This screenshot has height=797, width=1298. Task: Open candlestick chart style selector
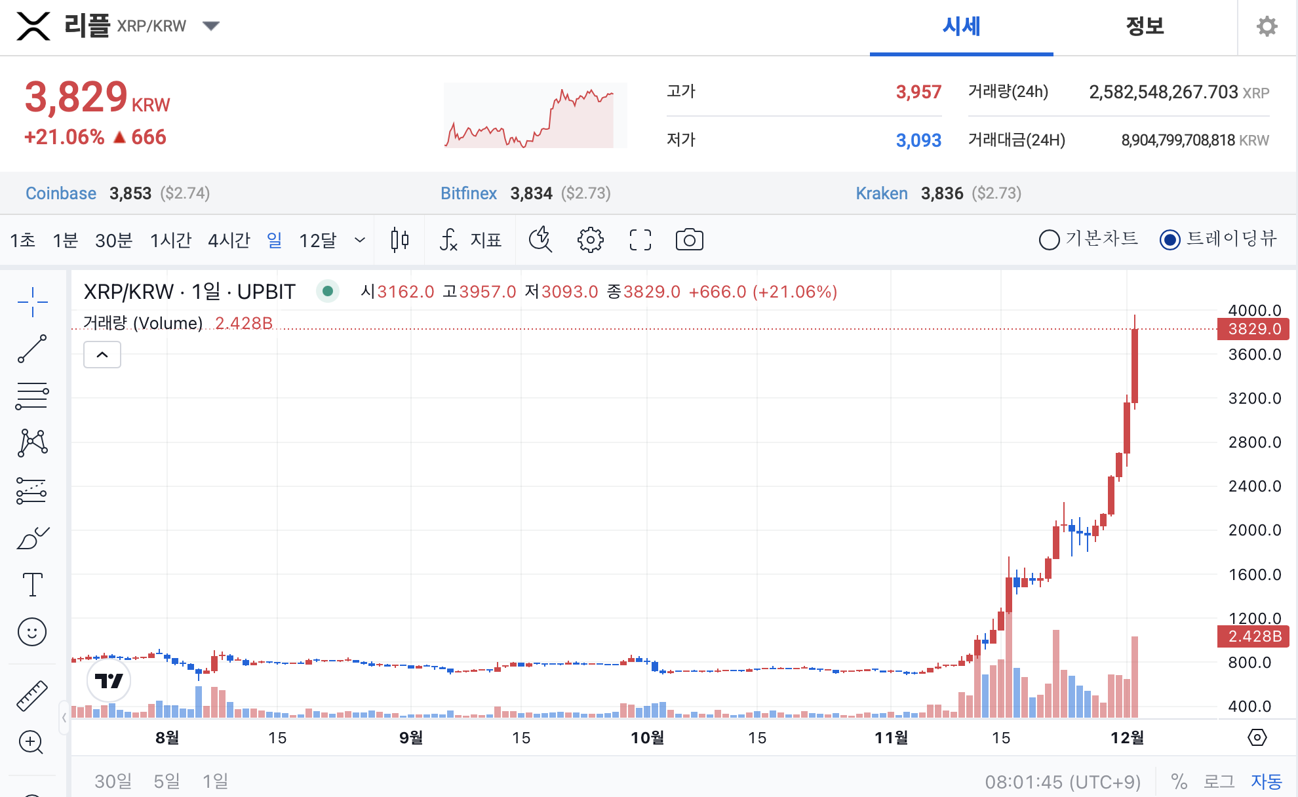[x=399, y=240]
